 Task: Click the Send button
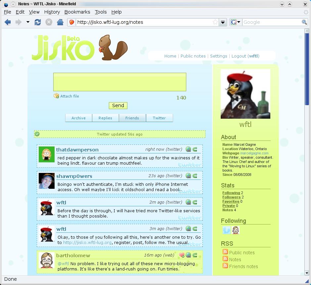click(x=118, y=105)
